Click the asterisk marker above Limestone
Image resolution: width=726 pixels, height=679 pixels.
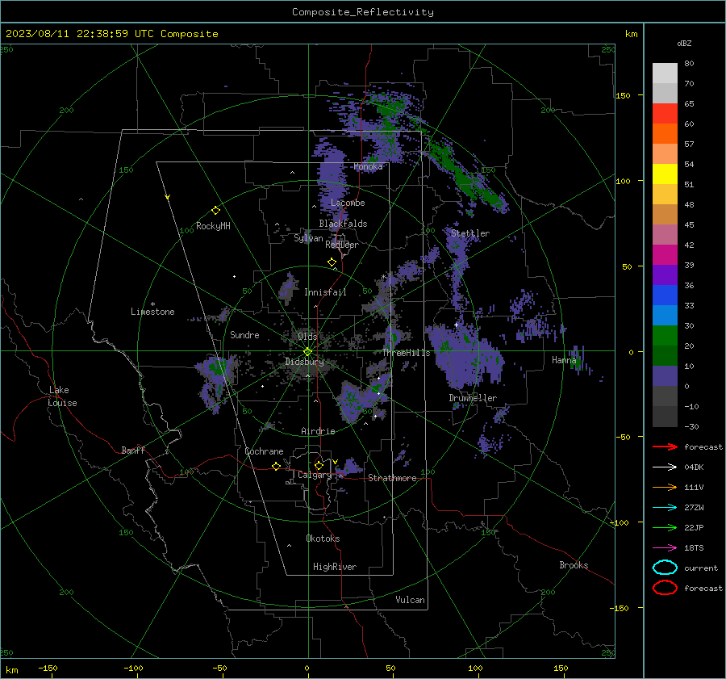(x=152, y=304)
